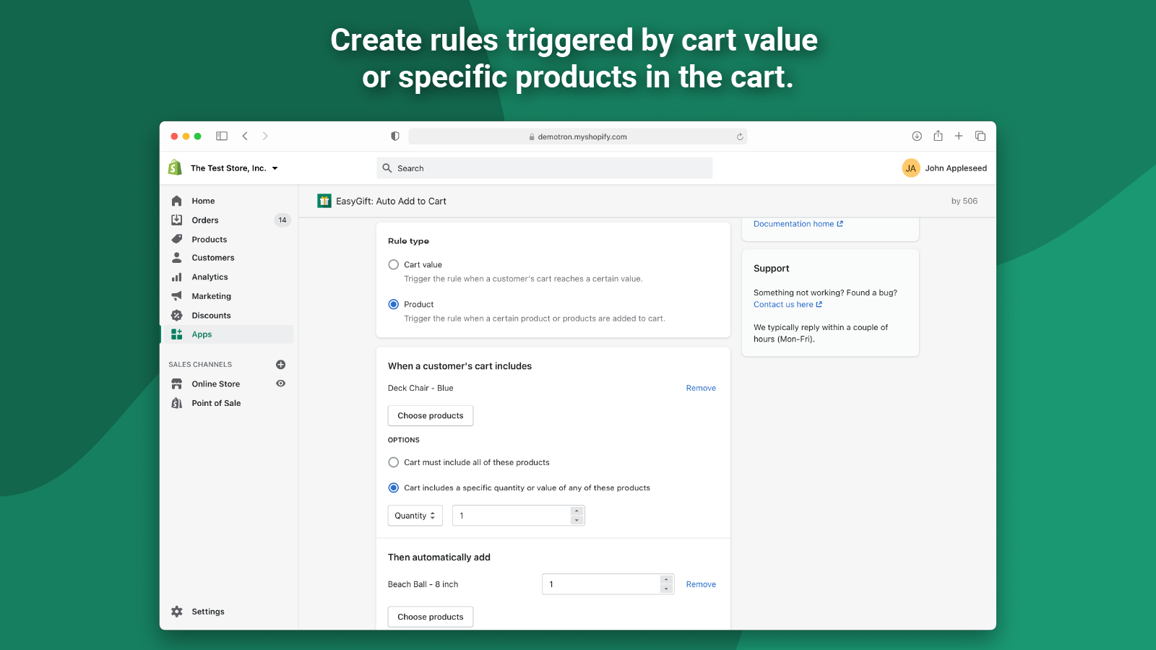
Task: Click the 'Beach Ball - 8 inch' product name
Action: coord(423,585)
